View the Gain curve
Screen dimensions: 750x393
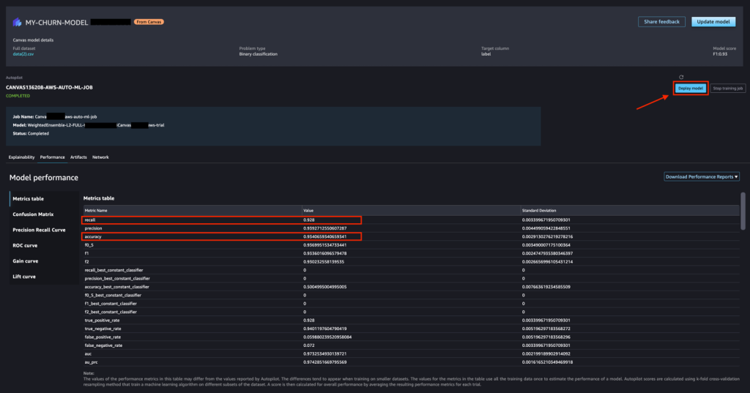pos(26,261)
